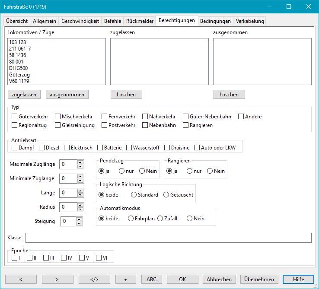This screenshot has width=319, height=289.
Task: Check Epoche IV checkbox
Action: (64, 258)
